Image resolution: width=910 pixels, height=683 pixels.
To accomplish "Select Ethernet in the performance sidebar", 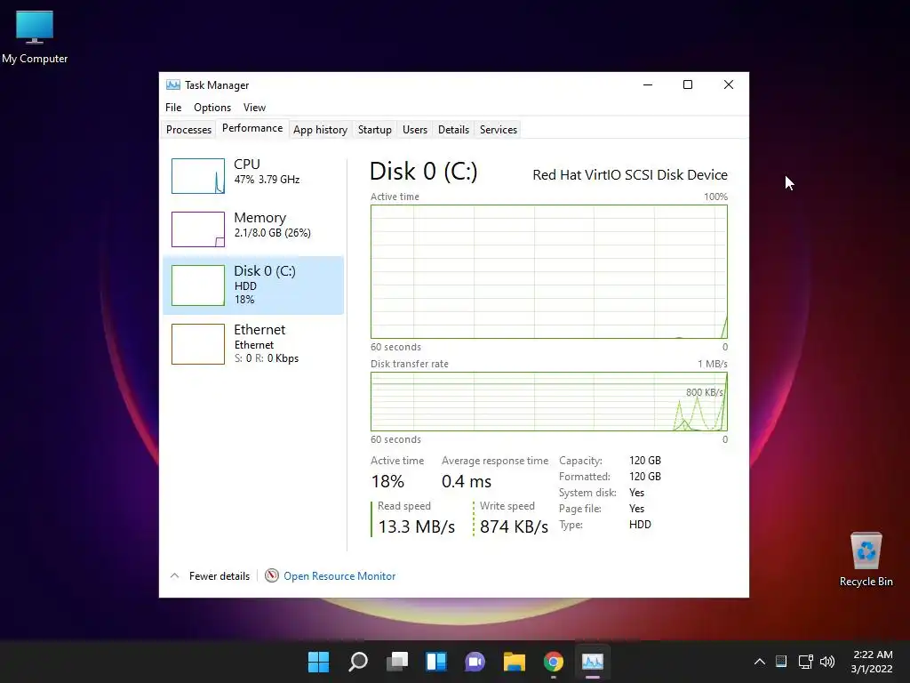I will 253,344.
